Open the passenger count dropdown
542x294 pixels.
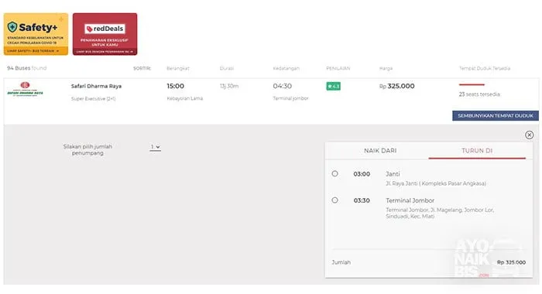(155, 147)
